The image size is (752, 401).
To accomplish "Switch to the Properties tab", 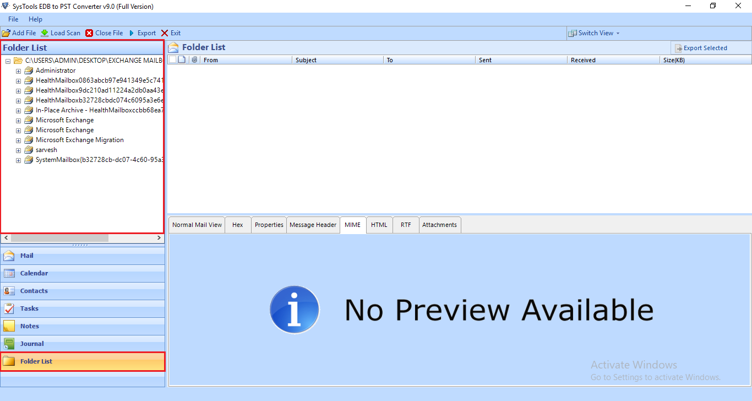I will (x=269, y=225).
